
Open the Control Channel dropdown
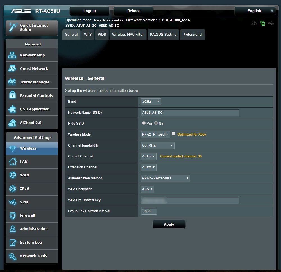(149, 156)
